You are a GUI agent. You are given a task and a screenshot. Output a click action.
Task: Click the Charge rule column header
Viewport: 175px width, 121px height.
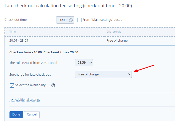pyautogui.click(x=114, y=32)
